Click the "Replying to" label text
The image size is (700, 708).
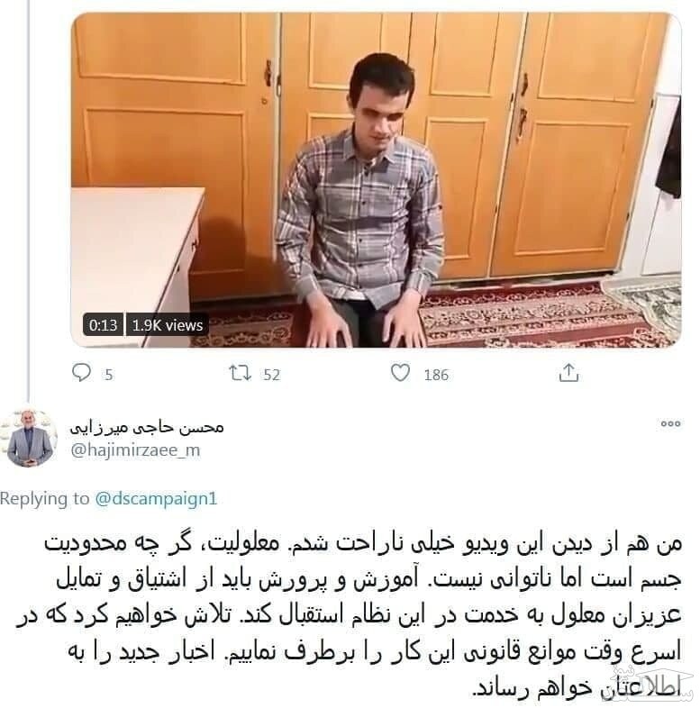coord(45,498)
